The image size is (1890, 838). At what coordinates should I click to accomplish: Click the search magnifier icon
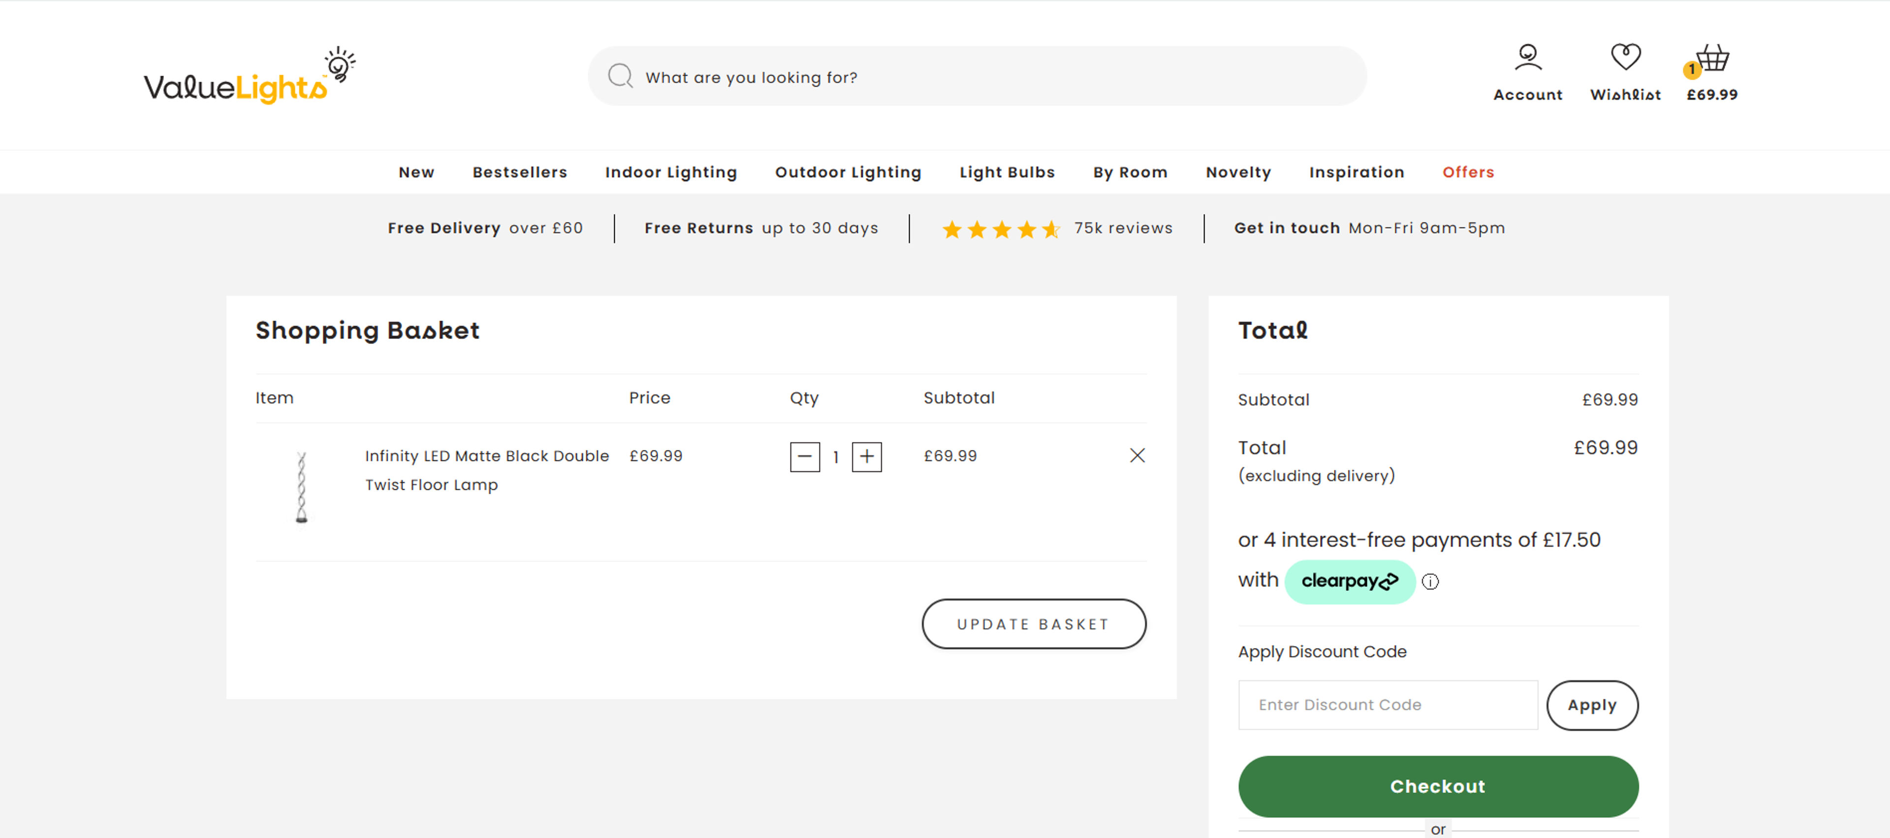620,76
